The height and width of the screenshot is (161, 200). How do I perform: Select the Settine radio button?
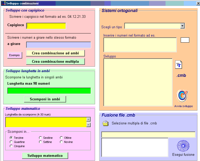(40, 142)
